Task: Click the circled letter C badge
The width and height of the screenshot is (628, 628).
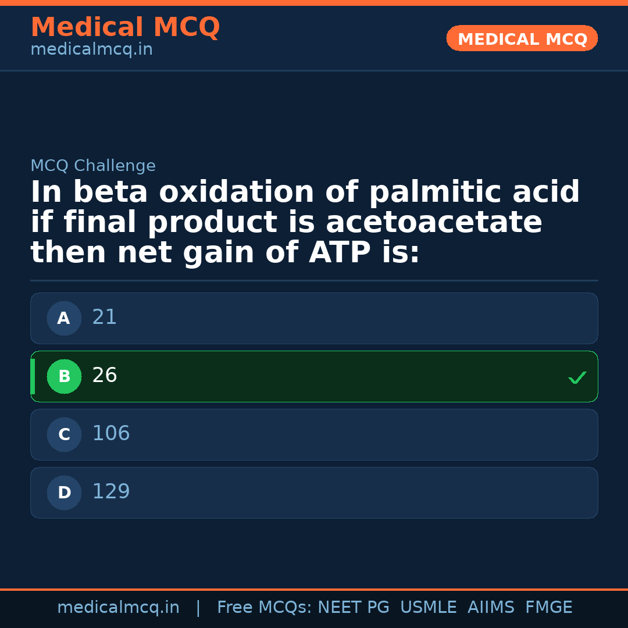Action: click(x=64, y=434)
